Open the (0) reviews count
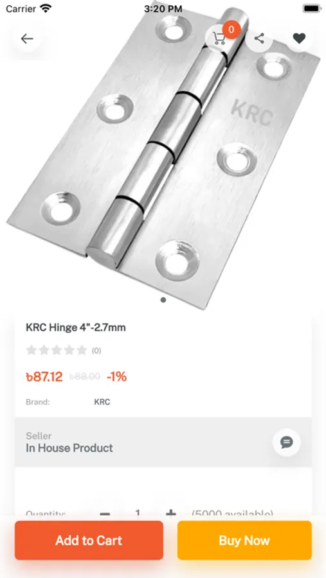The width and height of the screenshot is (326, 578). coord(96,351)
